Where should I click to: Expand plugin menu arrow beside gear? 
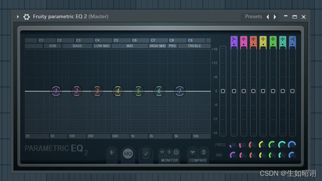[x=18, y=17]
